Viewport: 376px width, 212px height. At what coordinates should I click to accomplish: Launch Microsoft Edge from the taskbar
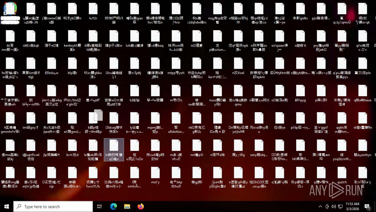(x=114, y=206)
